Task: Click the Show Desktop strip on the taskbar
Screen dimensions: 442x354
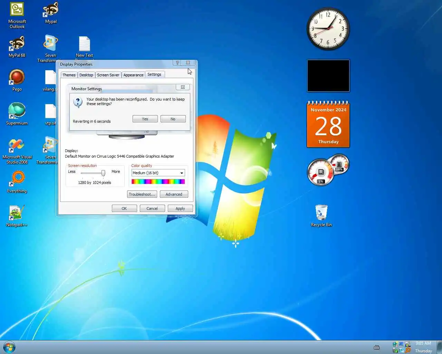Action: coord(439,347)
